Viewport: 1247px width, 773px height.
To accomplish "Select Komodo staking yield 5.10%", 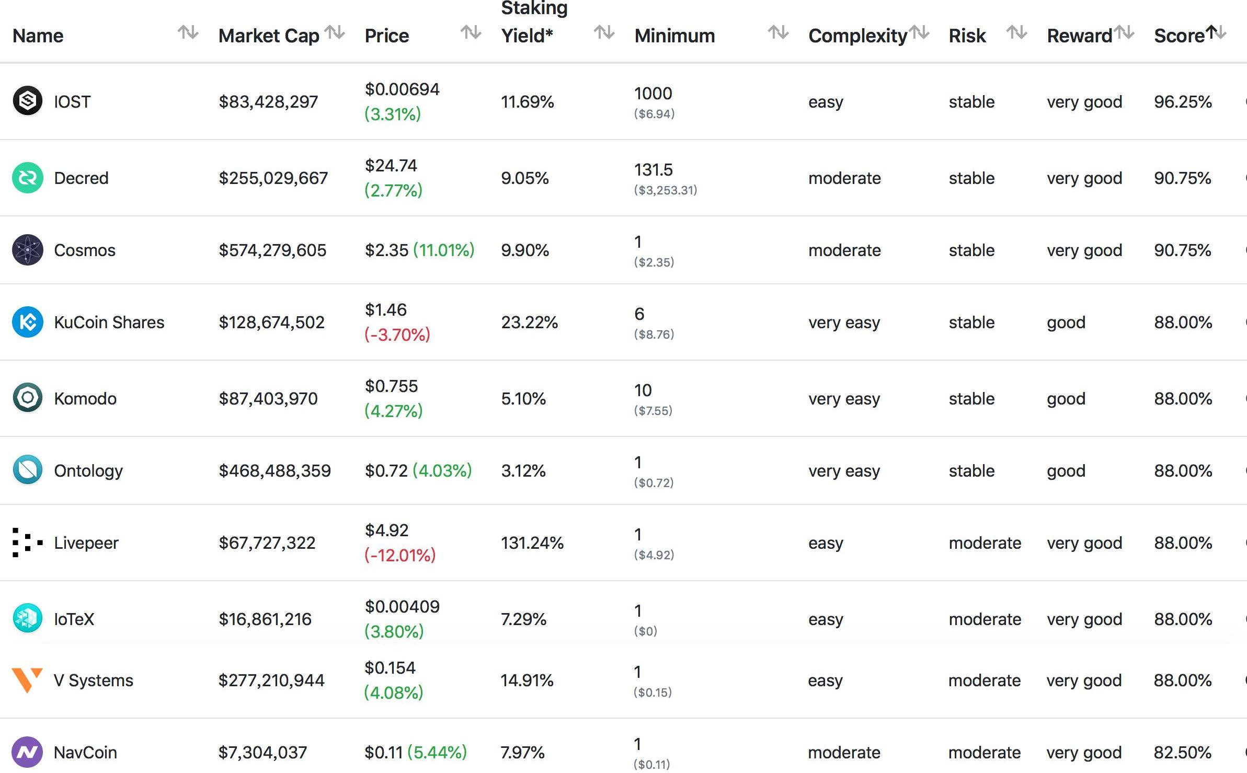I will [x=523, y=398].
